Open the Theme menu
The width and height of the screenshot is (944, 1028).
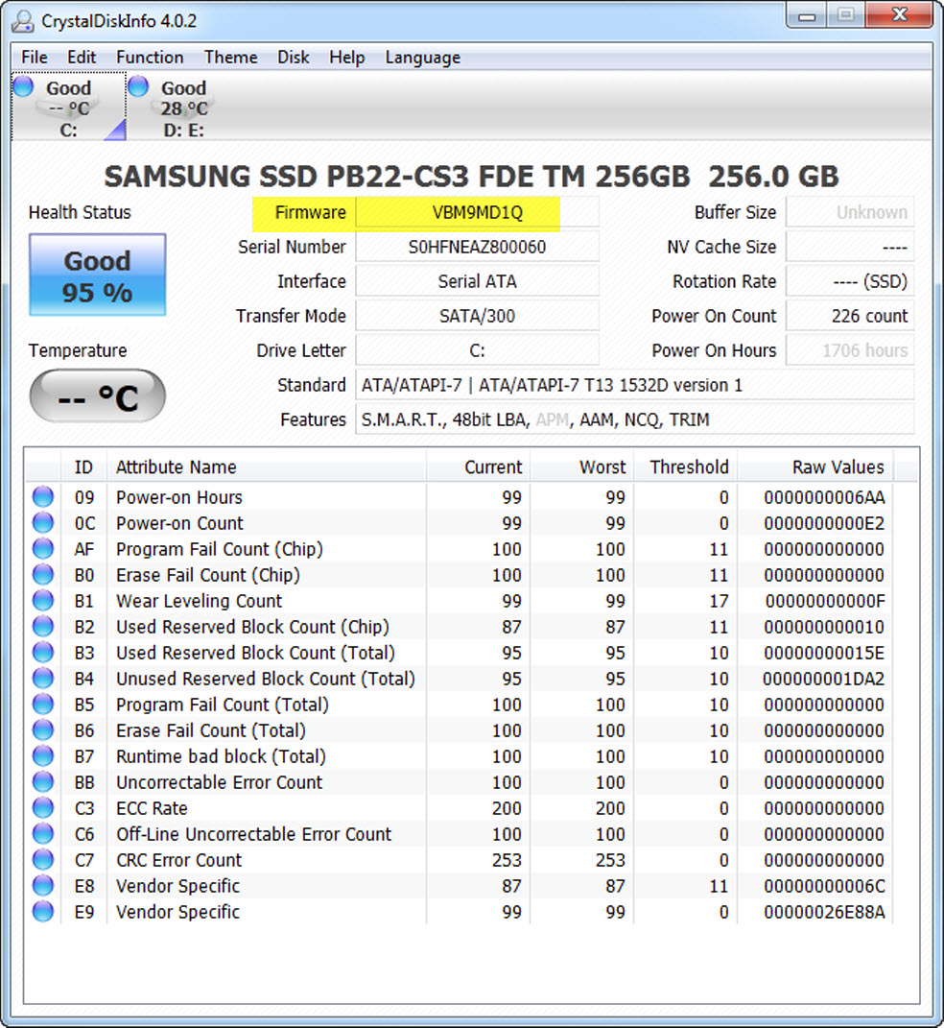[x=230, y=58]
